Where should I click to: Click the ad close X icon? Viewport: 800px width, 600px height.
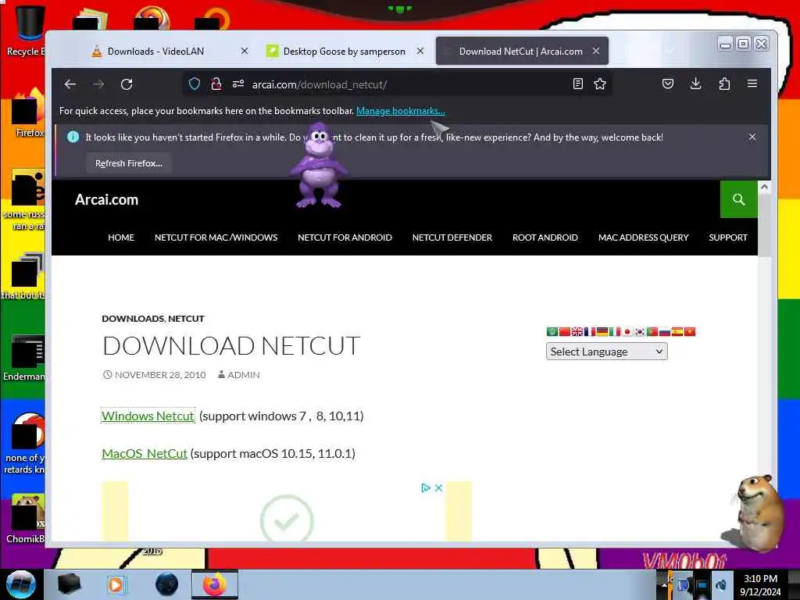(438, 487)
